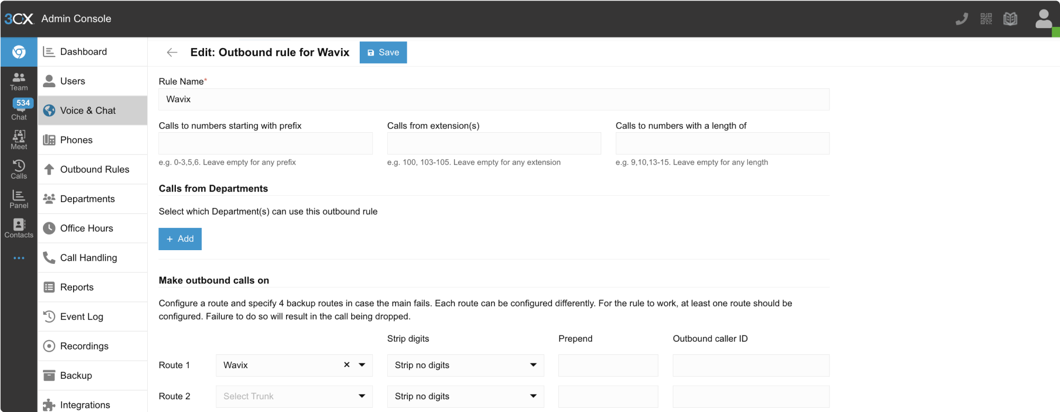Image resolution: width=1060 pixels, height=412 pixels.
Task: Click the Integrations puzzle icon
Action: coord(49,405)
